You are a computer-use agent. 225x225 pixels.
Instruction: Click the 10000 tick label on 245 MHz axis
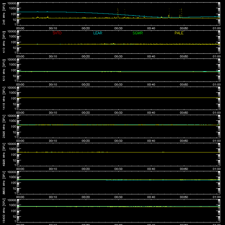coord(12,3)
